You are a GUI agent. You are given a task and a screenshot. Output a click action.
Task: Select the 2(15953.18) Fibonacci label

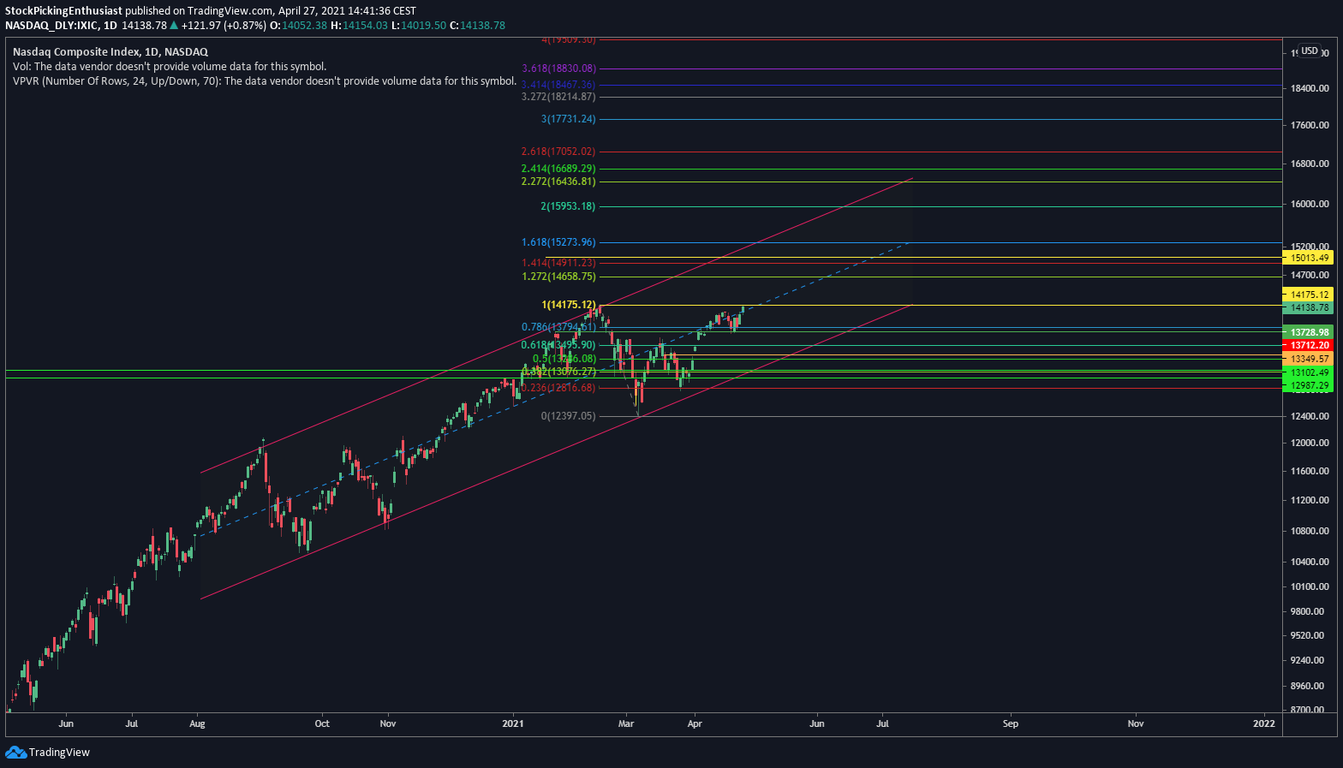(x=568, y=206)
